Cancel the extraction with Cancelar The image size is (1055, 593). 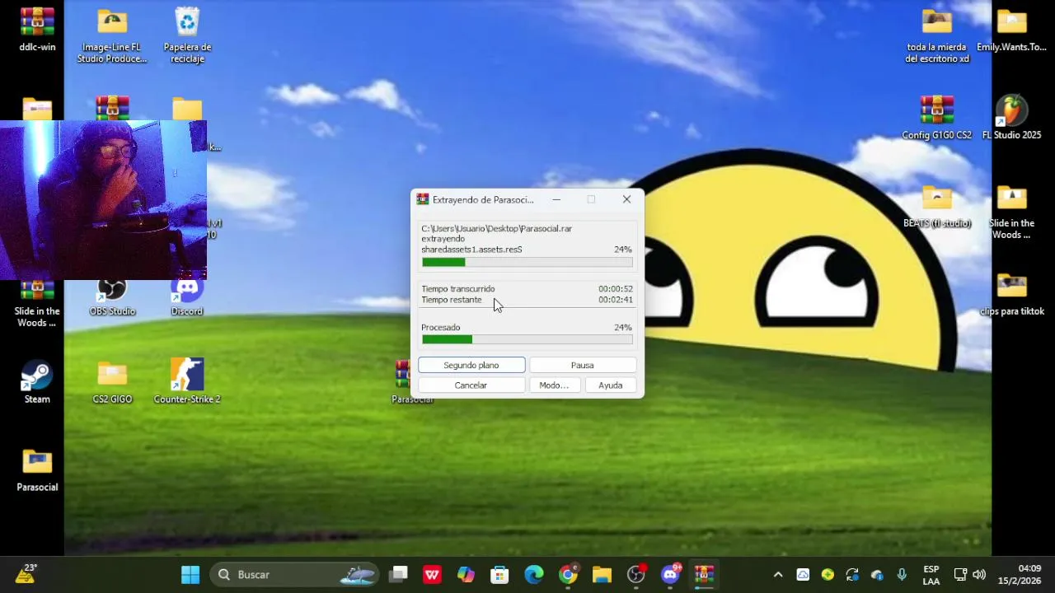point(471,385)
